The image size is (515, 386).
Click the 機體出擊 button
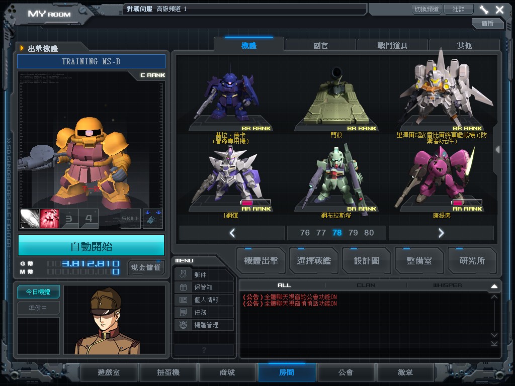(x=261, y=261)
